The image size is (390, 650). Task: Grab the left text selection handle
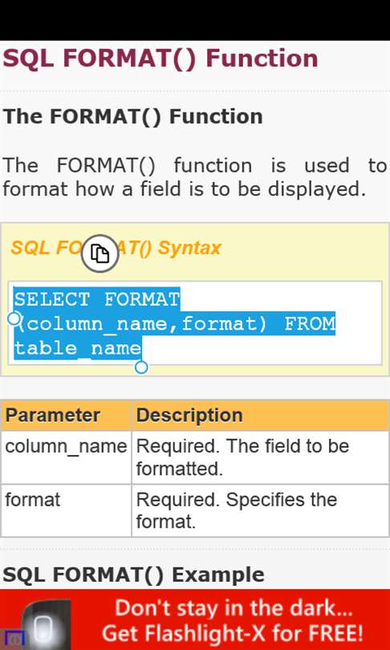click(x=14, y=319)
